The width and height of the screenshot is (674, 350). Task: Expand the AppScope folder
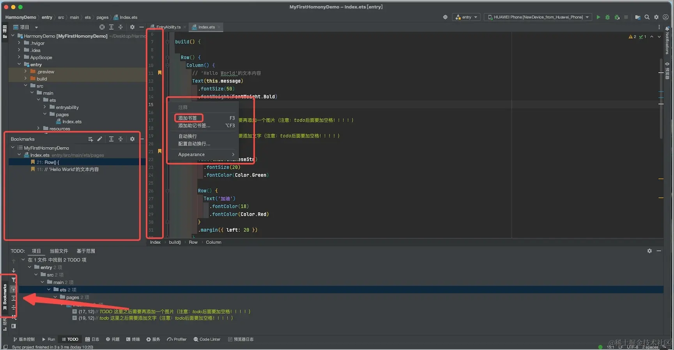pos(19,57)
